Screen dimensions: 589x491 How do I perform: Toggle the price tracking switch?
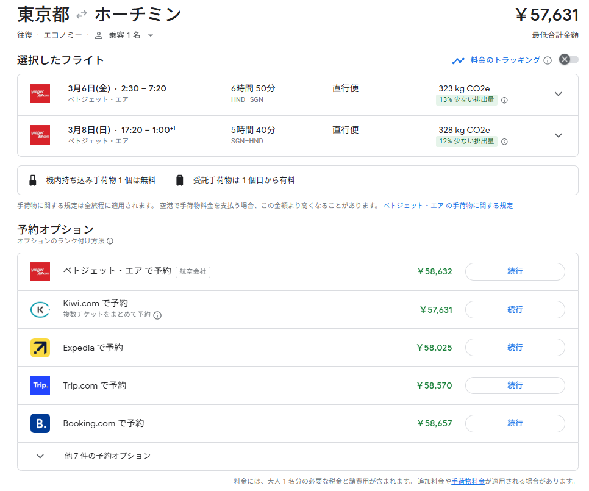point(568,60)
